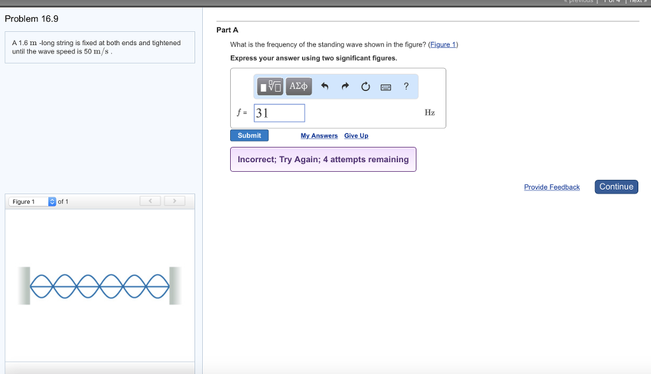Click the Problem 16.9 heading
This screenshot has width=651, height=374.
click(31, 18)
